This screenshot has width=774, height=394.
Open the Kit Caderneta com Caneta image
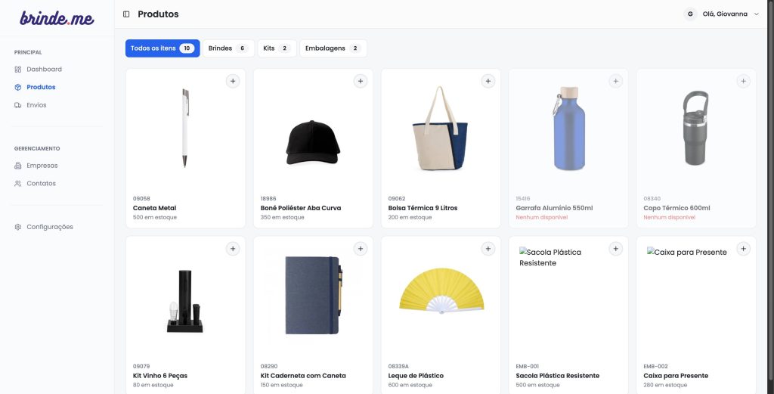313,295
